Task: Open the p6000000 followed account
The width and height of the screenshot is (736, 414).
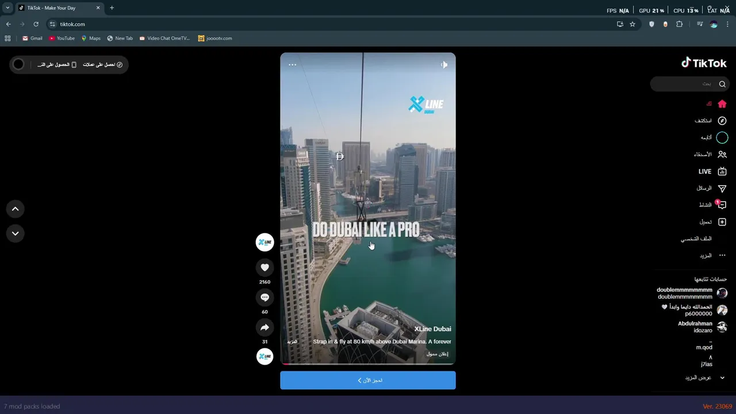Action: (695, 310)
